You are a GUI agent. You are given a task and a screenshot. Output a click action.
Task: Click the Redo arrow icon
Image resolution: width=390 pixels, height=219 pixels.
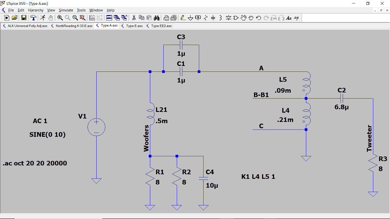[266, 18]
